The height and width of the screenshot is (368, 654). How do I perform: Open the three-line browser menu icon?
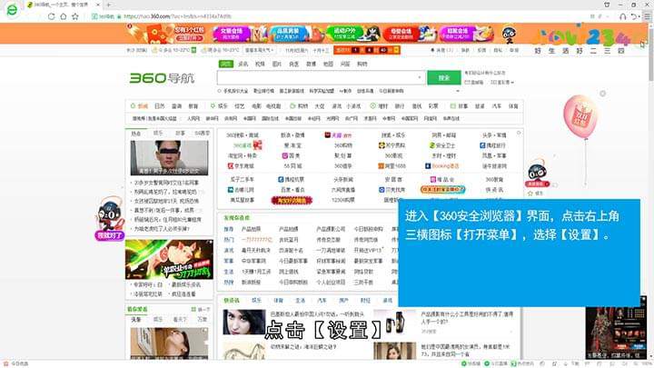[647, 16]
